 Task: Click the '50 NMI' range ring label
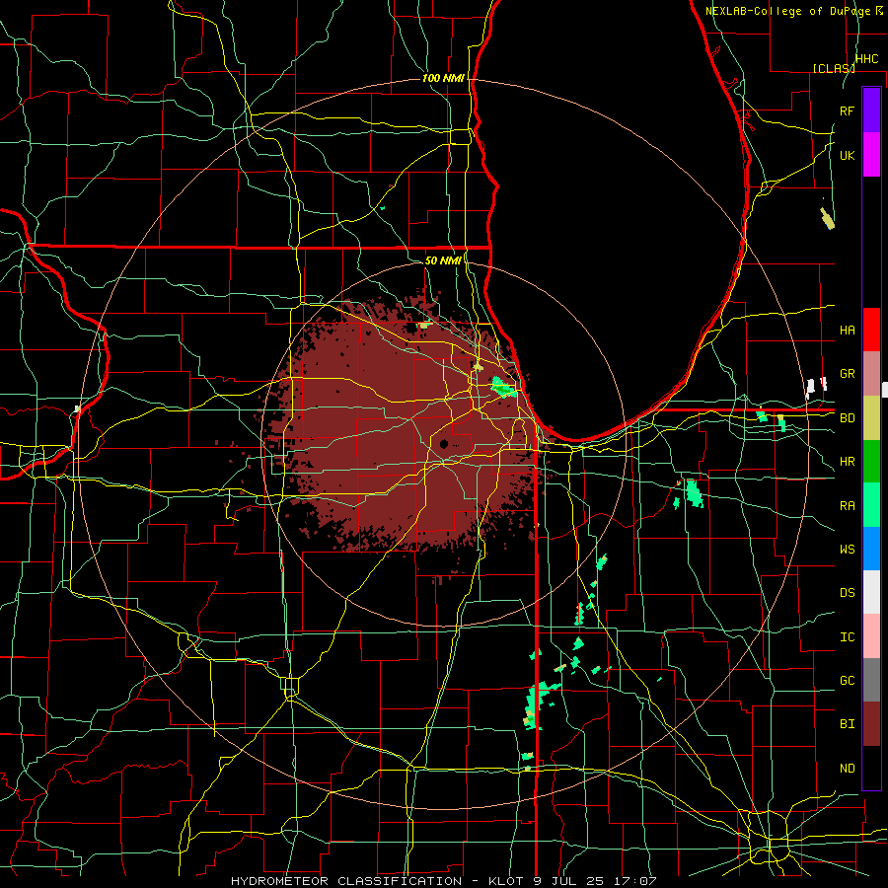[x=443, y=260]
